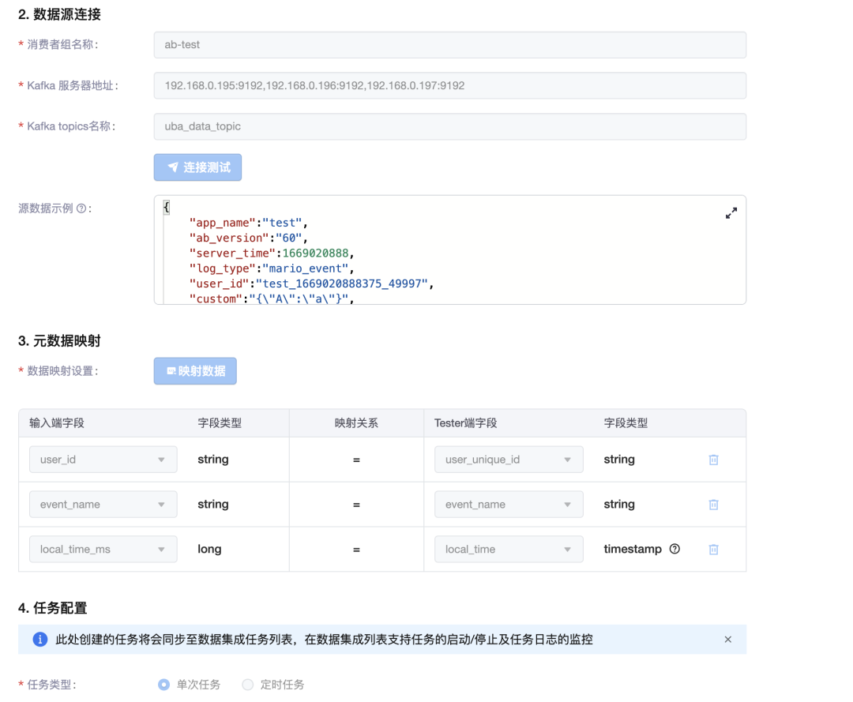Screen dimensions: 853x702
Task: Click the info icon in task notice
Action: point(40,640)
